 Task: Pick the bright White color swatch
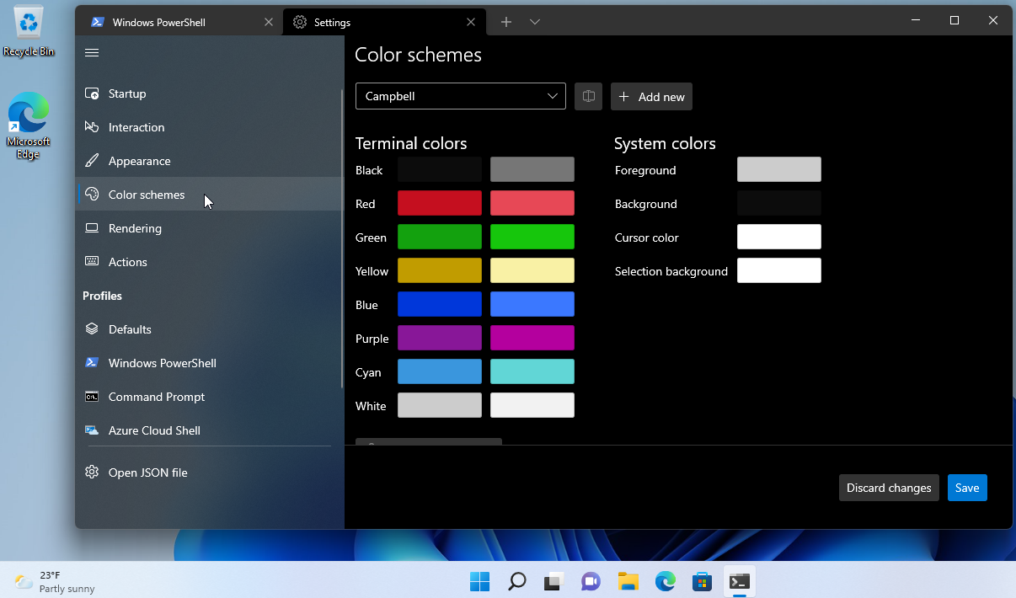pos(532,405)
